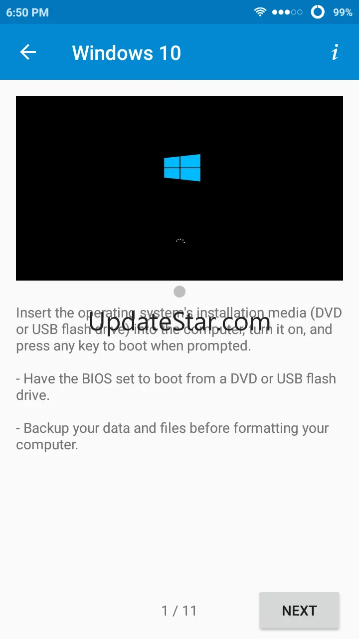Select the 'Backup your data' instruction line
This screenshot has width=359, height=639.
point(173,436)
